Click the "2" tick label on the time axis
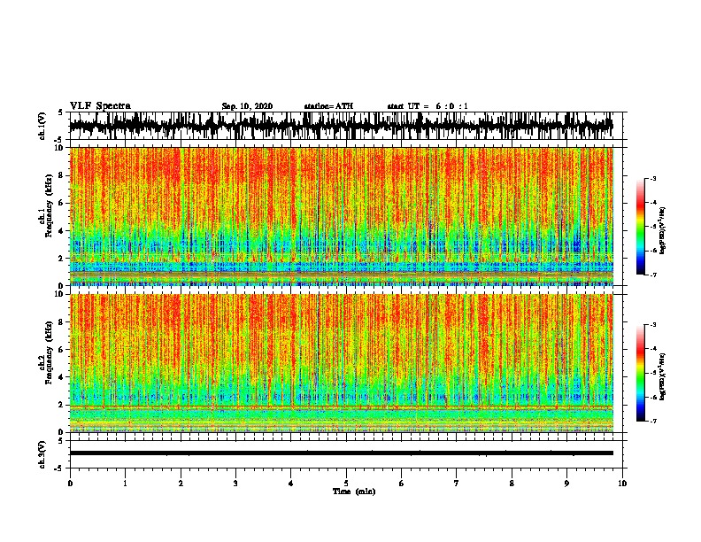Screen dimensions: 701x542 (x=181, y=484)
